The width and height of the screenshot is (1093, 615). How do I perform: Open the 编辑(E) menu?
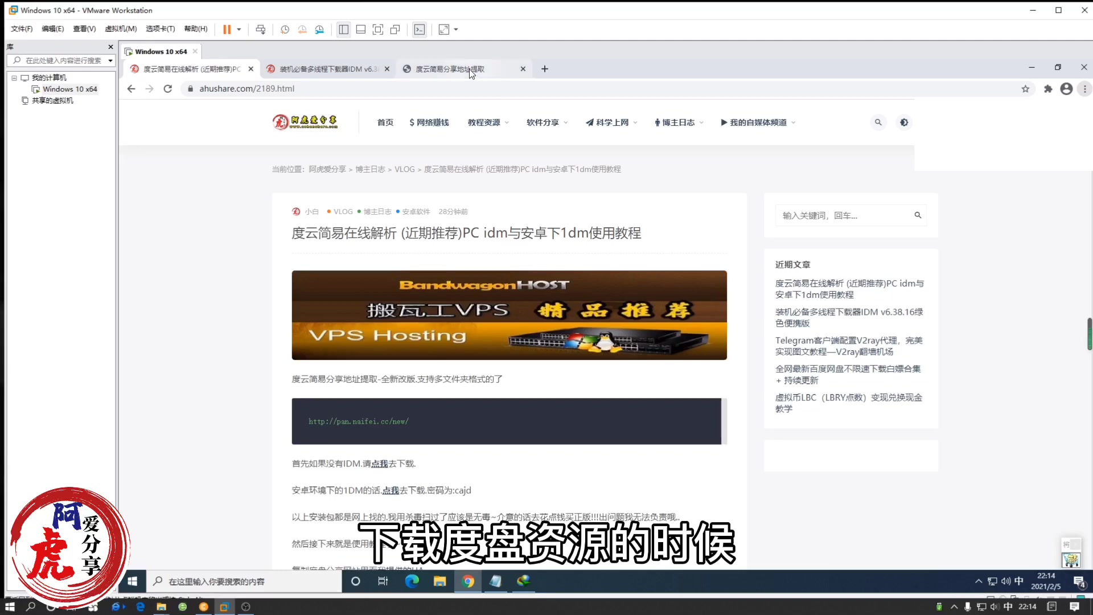point(52,28)
